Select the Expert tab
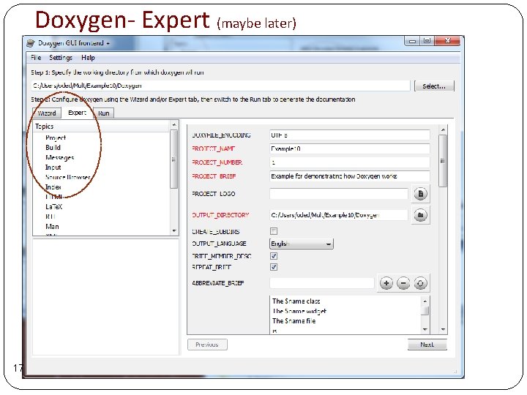527x395 pixels. 77,113
